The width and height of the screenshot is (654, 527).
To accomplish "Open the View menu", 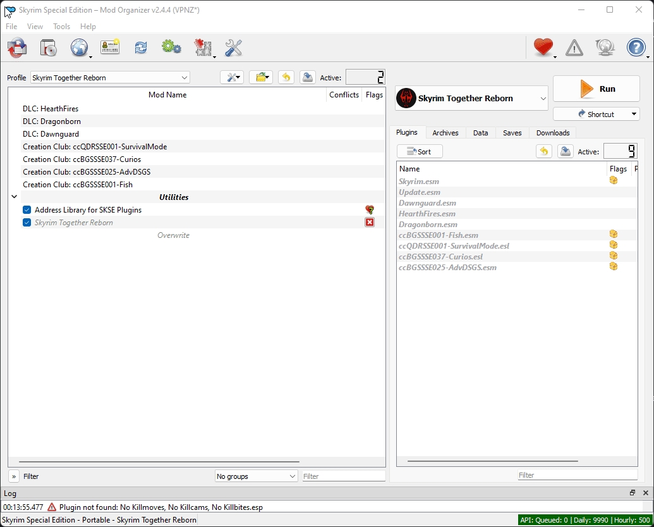I will point(35,27).
